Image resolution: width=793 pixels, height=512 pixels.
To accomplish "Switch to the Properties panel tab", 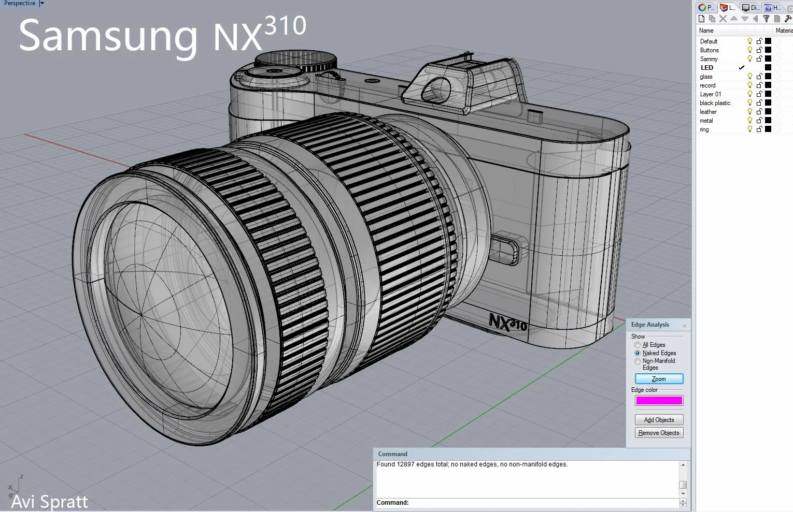I will 706,7.
